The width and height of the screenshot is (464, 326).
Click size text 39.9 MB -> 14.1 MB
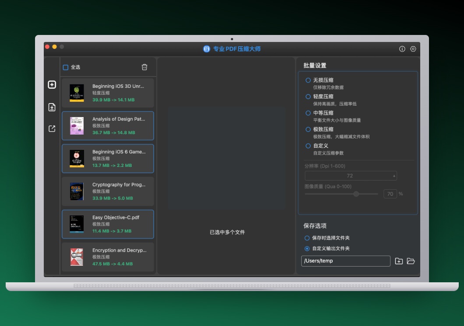click(x=113, y=100)
